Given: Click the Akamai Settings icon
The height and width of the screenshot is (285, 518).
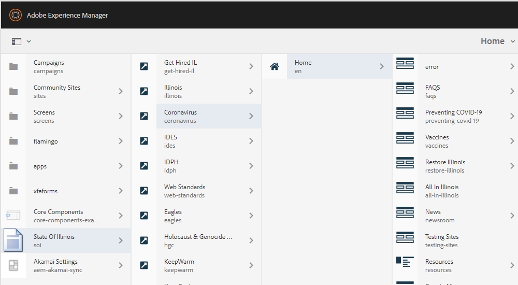Looking at the screenshot, I should [x=13, y=265].
